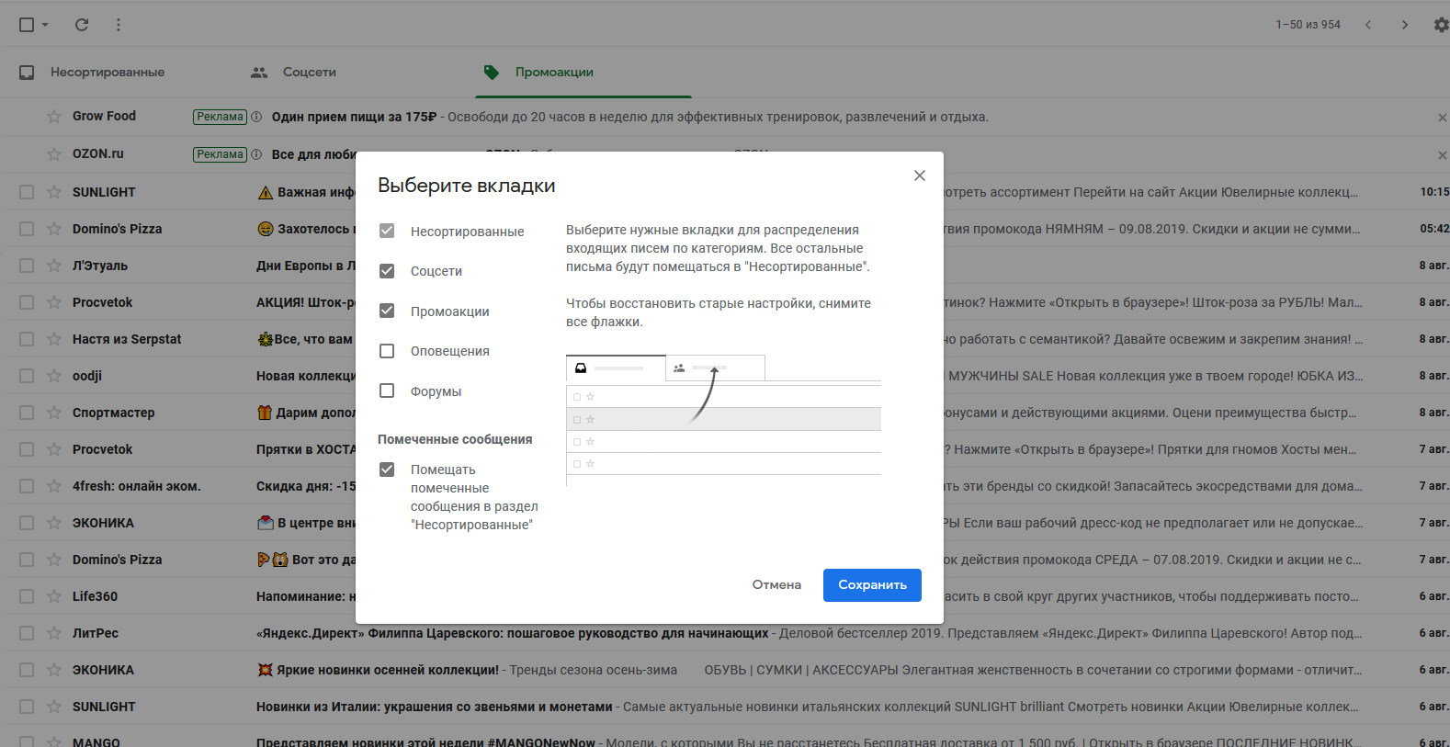
Task: Star the SUNLIGHT email at top
Action: [54, 192]
